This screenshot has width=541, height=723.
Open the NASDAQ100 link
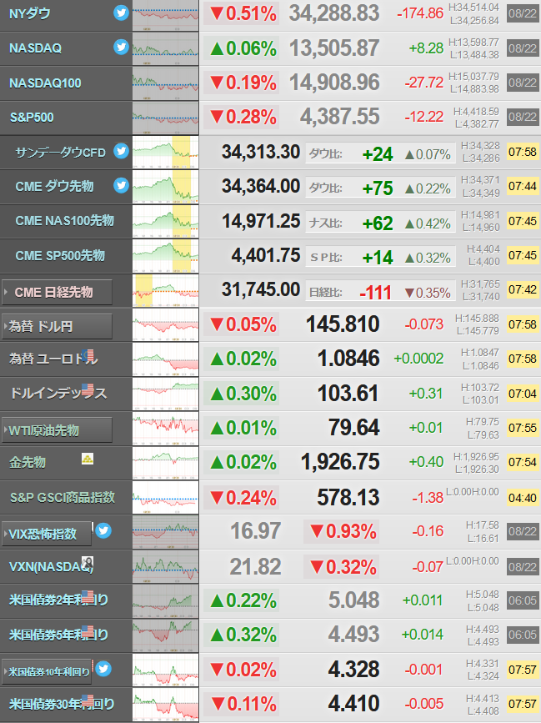pyautogui.click(x=45, y=83)
